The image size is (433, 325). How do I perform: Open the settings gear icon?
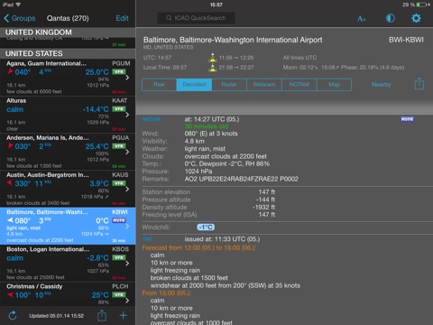pos(416,18)
